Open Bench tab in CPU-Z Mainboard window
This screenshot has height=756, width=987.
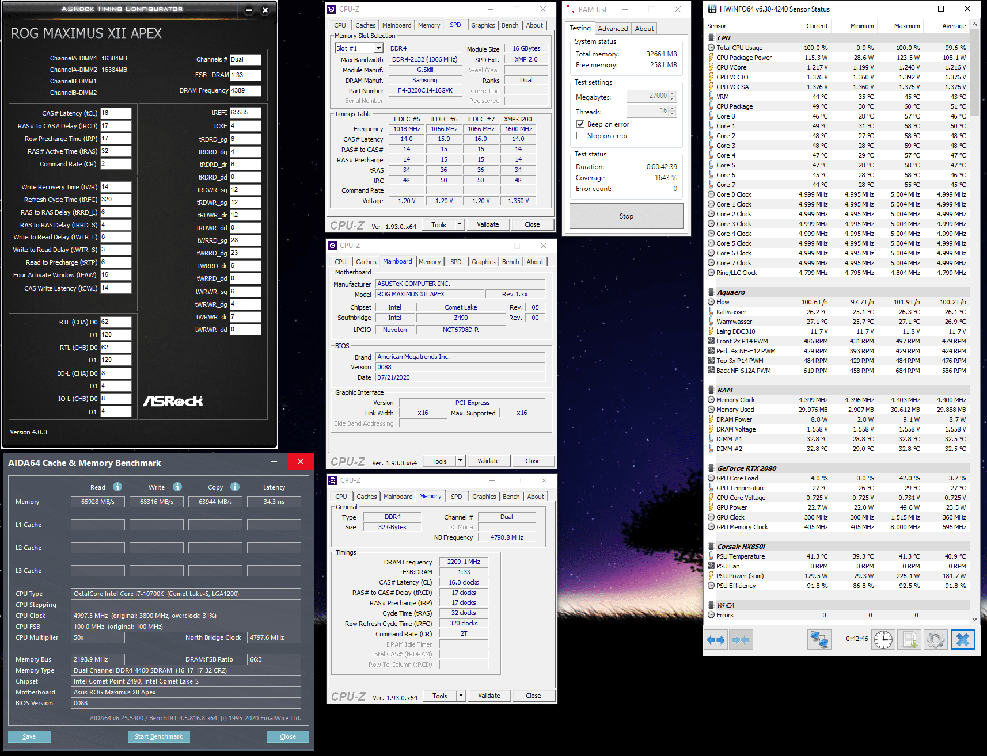pos(511,262)
